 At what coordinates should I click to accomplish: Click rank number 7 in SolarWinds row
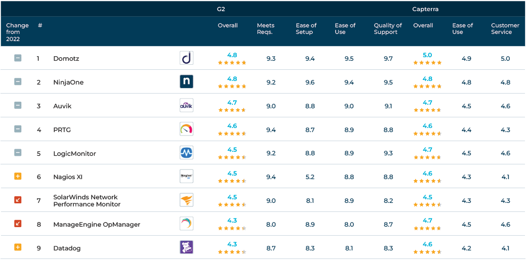[38, 201]
